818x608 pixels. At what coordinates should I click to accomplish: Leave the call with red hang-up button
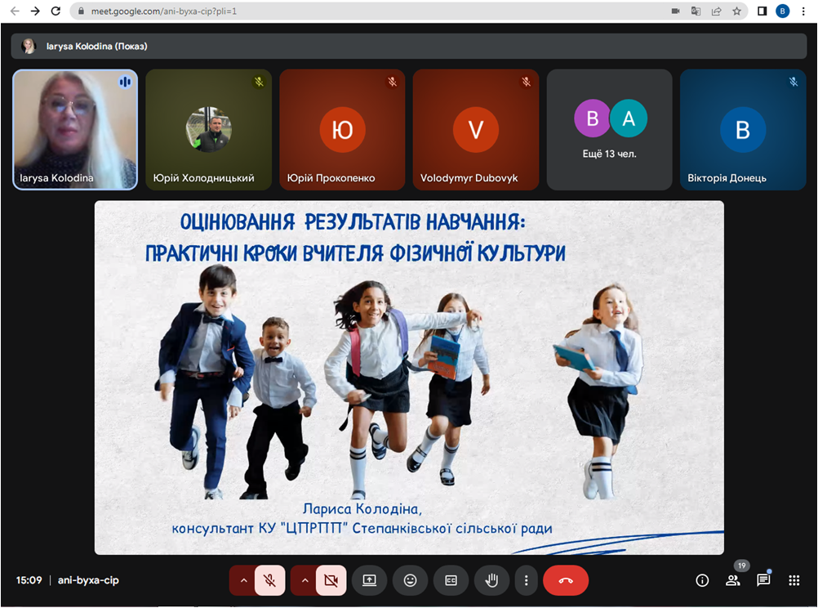coord(565,580)
